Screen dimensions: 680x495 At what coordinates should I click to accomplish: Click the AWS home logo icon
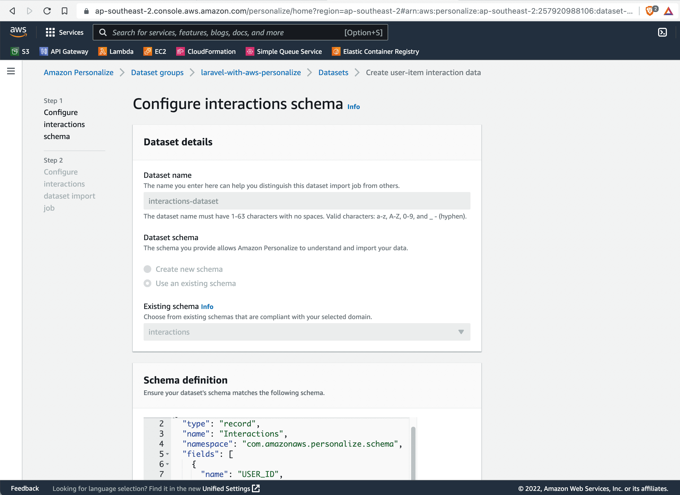(19, 32)
